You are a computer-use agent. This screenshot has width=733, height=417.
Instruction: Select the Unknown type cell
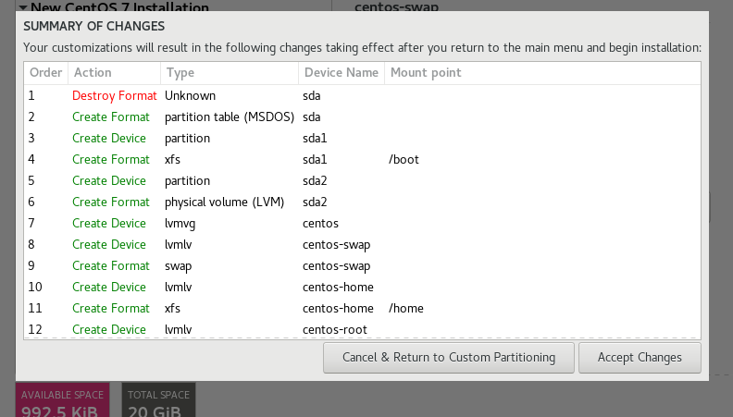tap(191, 96)
